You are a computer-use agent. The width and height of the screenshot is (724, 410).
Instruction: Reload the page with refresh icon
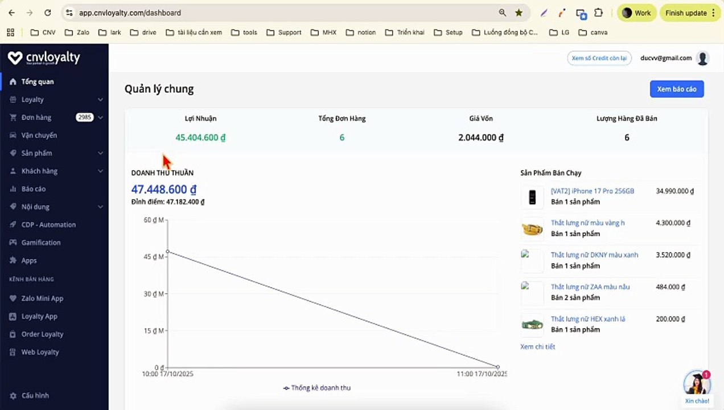(x=48, y=13)
